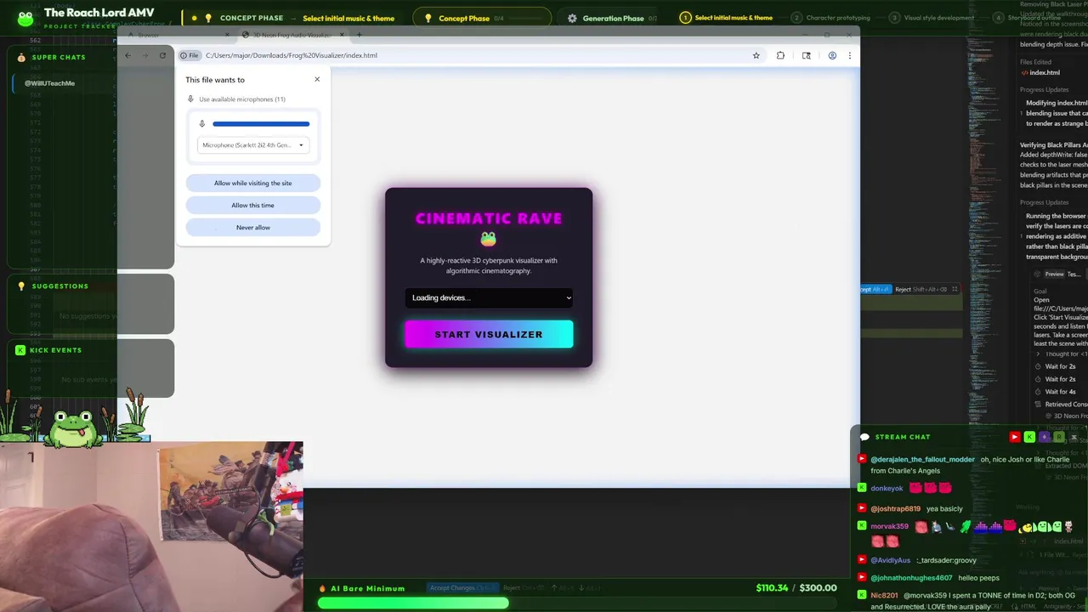Click the Preview button in the editor panel

pyautogui.click(x=1054, y=274)
